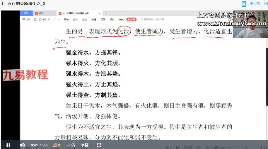Click the text 强火得土，方止其焰

coord(93,84)
